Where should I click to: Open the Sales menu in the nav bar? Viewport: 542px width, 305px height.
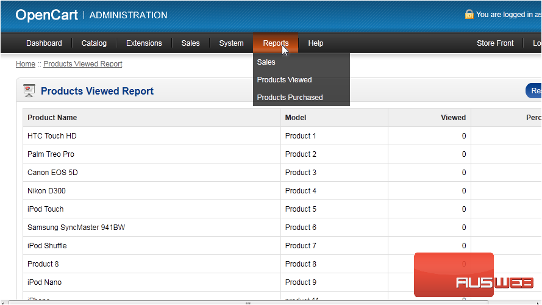click(x=190, y=43)
